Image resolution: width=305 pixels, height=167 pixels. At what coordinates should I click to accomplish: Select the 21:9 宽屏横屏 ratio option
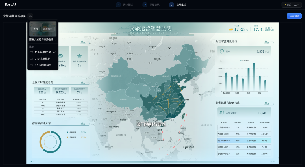click(x=43, y=59)
